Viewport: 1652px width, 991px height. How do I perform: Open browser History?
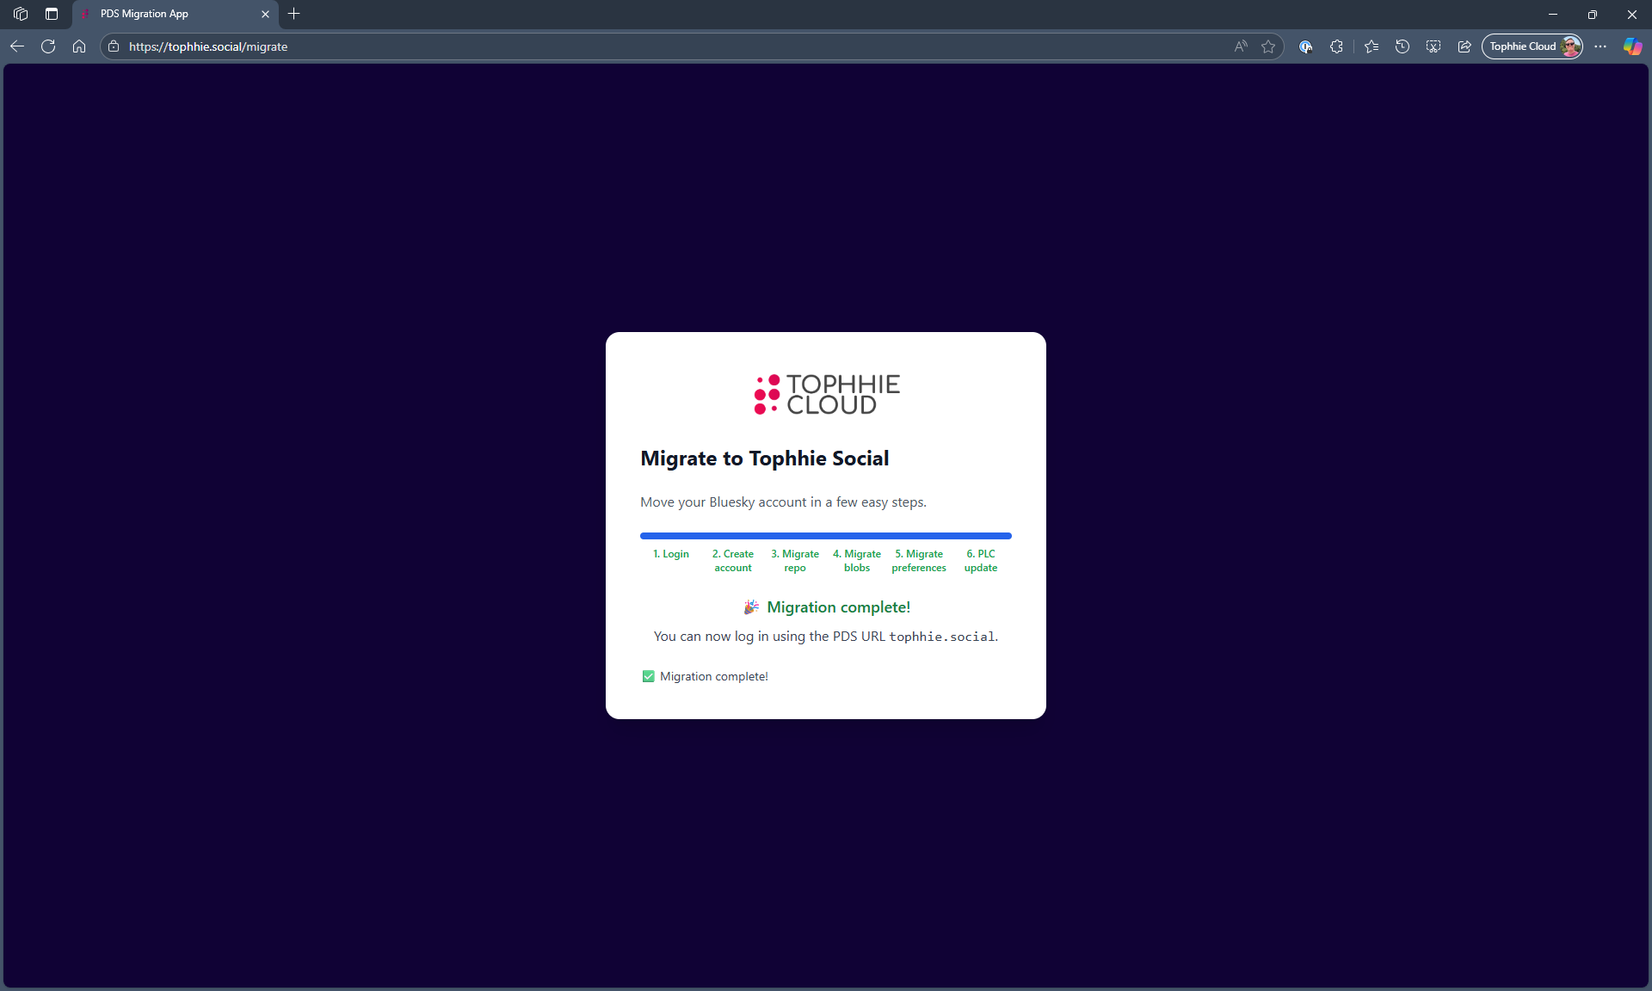coord(1402,46)
